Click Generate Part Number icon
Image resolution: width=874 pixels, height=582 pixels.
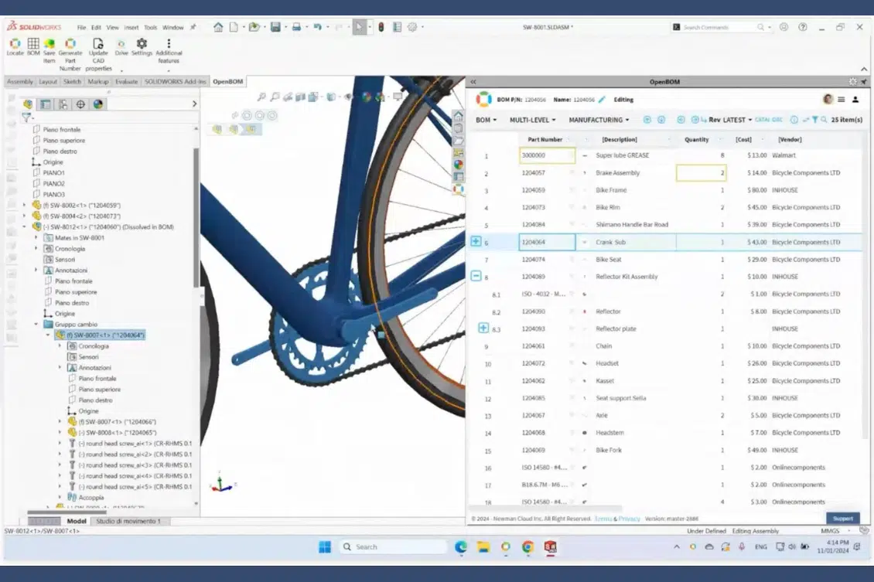(70, 43)
